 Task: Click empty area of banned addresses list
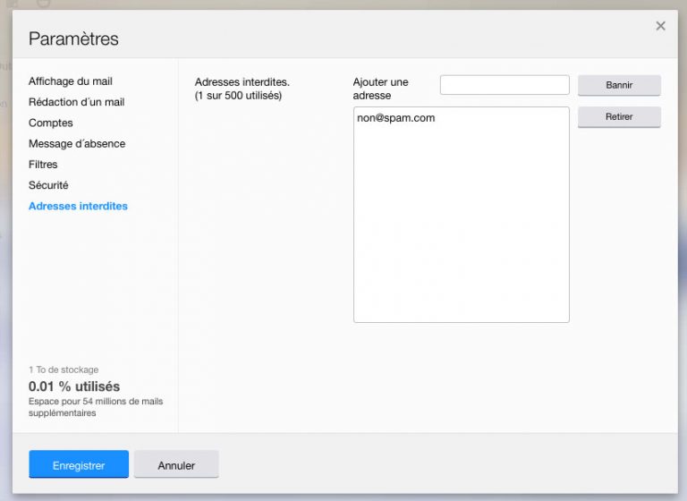[461, 233]
